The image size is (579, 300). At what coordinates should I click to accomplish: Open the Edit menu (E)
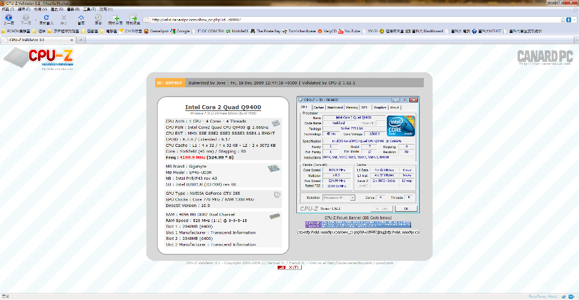(24, 9)
